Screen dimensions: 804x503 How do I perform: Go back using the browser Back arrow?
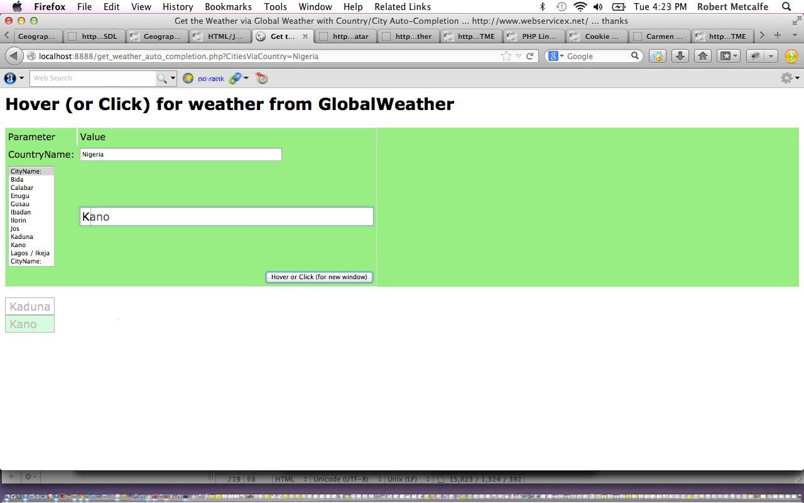tap(14, 56)
